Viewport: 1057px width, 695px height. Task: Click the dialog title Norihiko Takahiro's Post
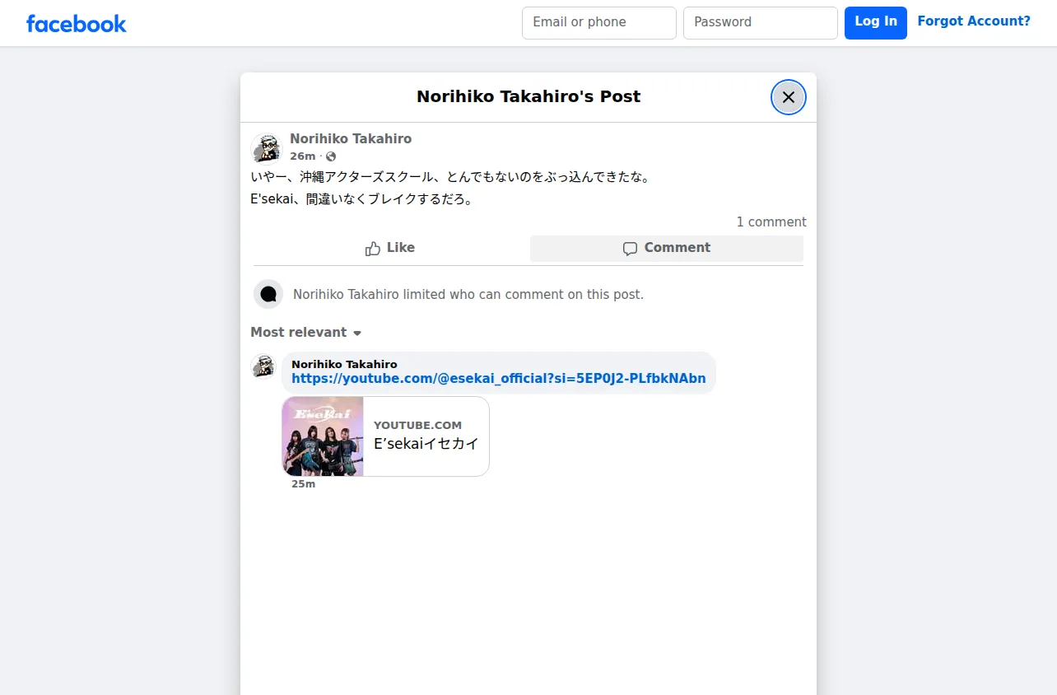click(x=528, y=97)
